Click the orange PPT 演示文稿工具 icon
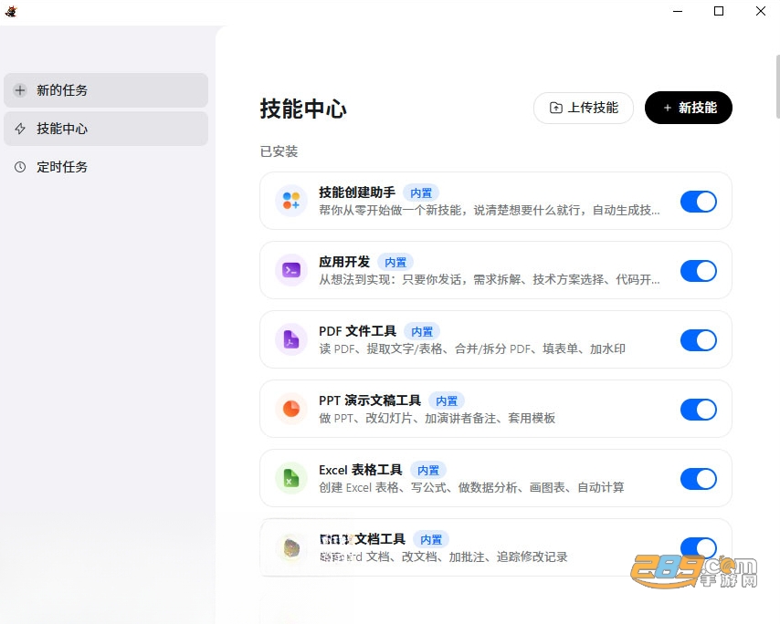 click(x=291, y=409)
